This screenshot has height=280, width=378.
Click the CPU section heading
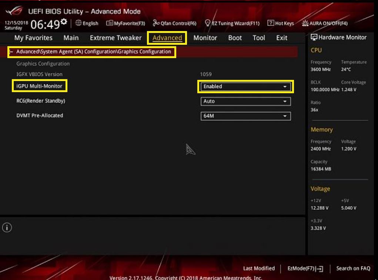click(x=316, y=50)
